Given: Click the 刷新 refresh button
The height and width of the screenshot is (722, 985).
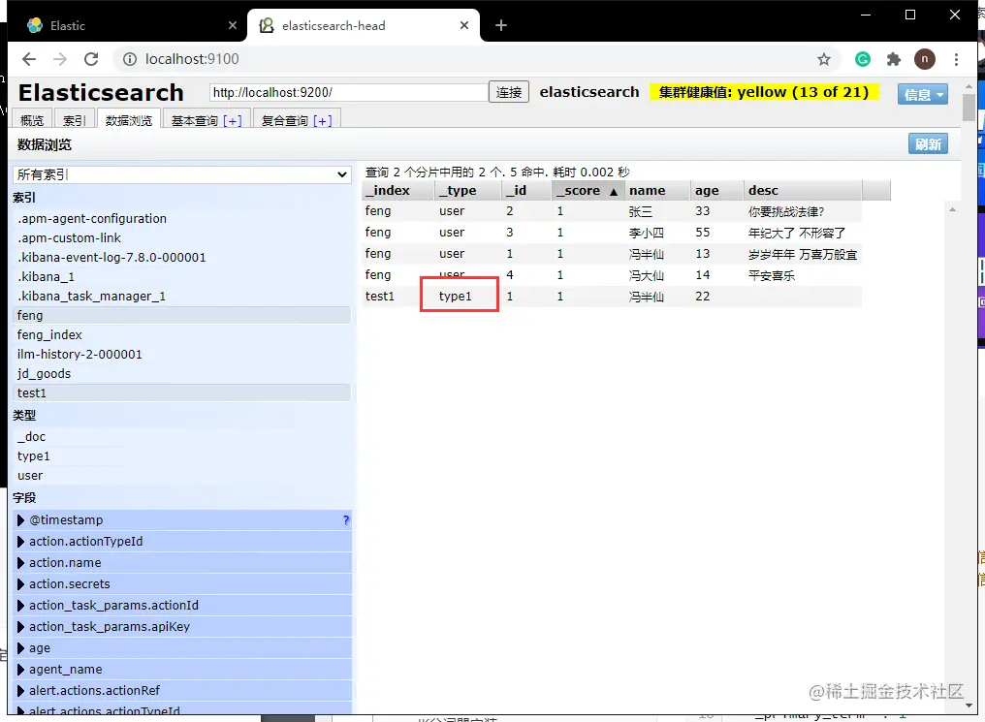Looking at the screenshot, I should [x=928, y=143].
